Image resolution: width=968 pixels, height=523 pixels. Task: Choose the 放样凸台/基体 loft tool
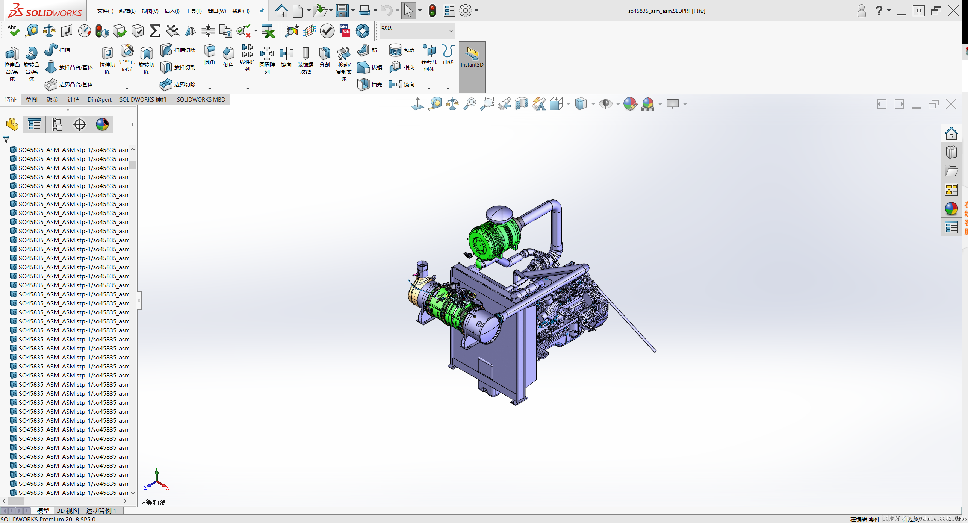tap(69, 67)
